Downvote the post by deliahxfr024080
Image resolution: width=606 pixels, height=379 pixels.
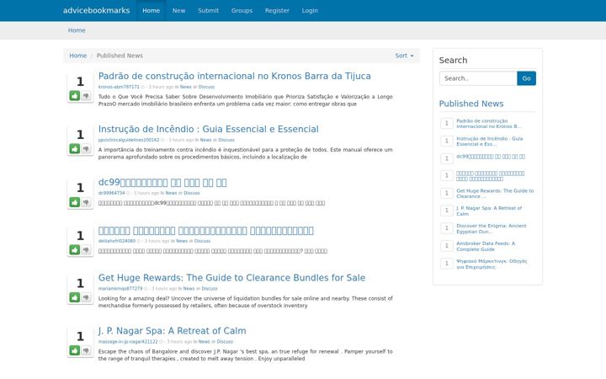[x=86, y=250]
